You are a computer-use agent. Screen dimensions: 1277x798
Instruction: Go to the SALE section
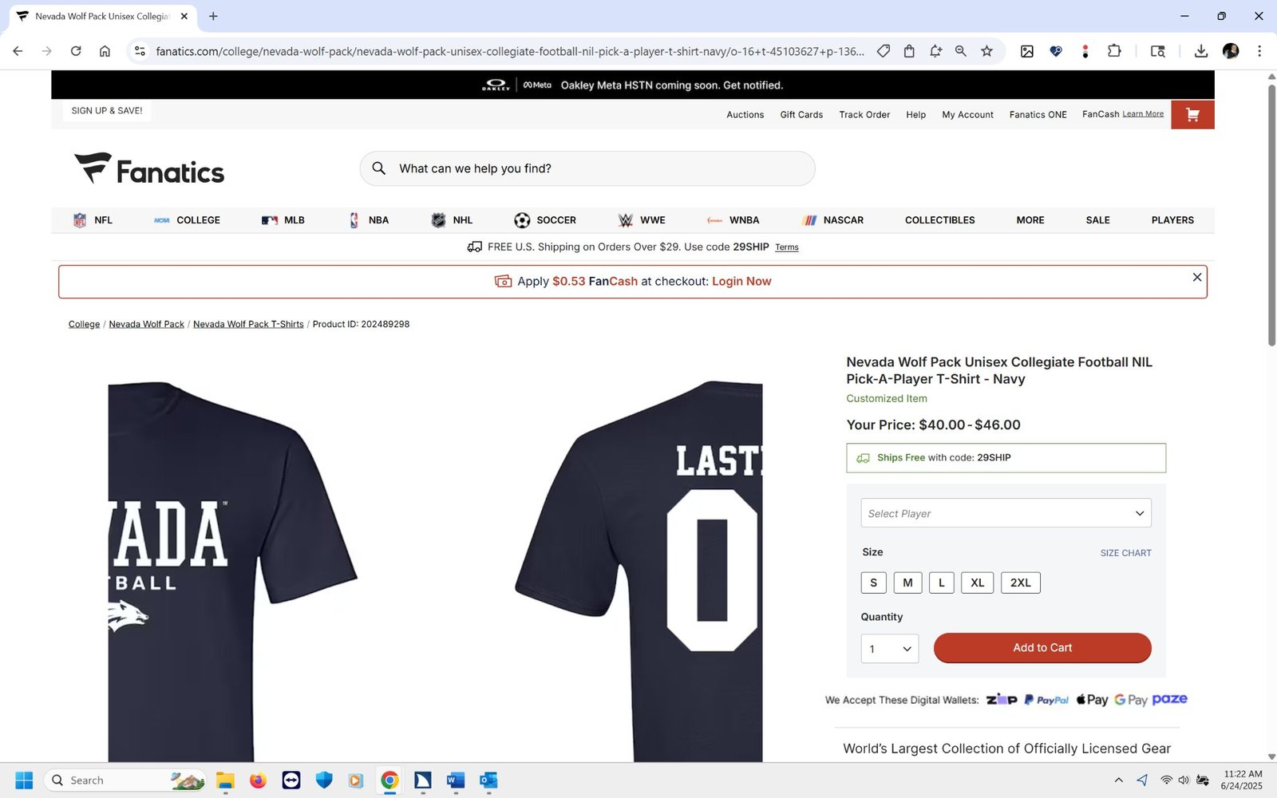click(x=1097, y=220)
